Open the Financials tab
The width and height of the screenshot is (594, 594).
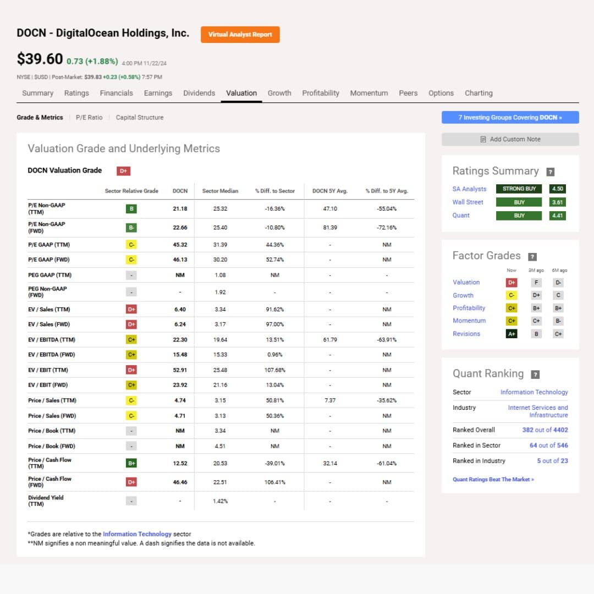click(116, 93)
